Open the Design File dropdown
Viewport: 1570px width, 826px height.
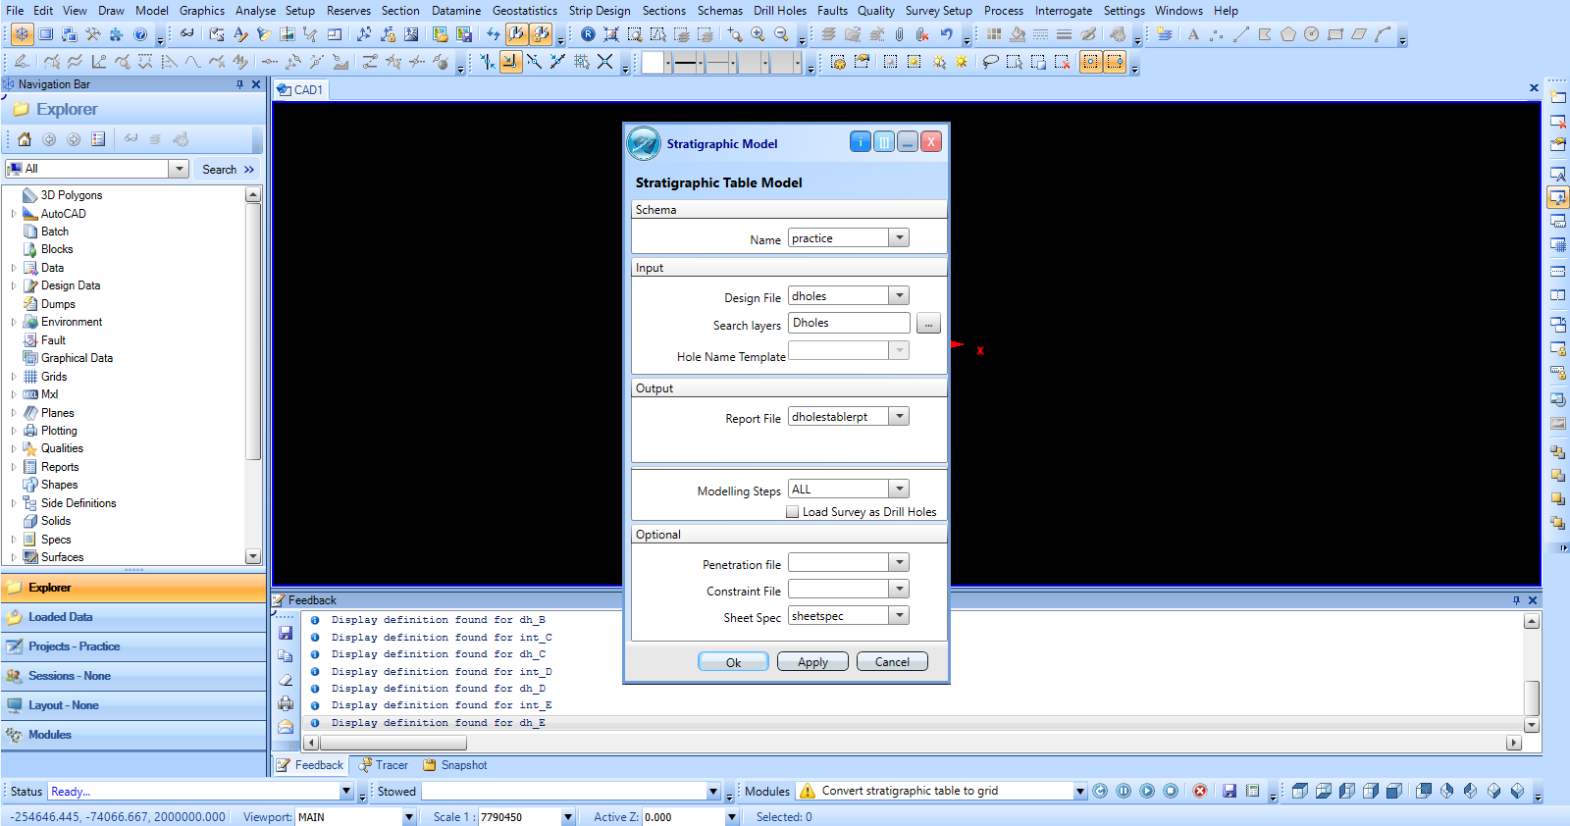pos(899,296)
